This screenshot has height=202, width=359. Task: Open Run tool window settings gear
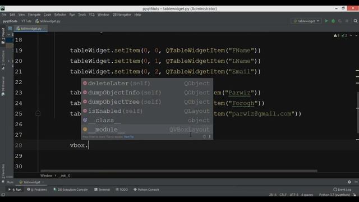tap(349, 182)
